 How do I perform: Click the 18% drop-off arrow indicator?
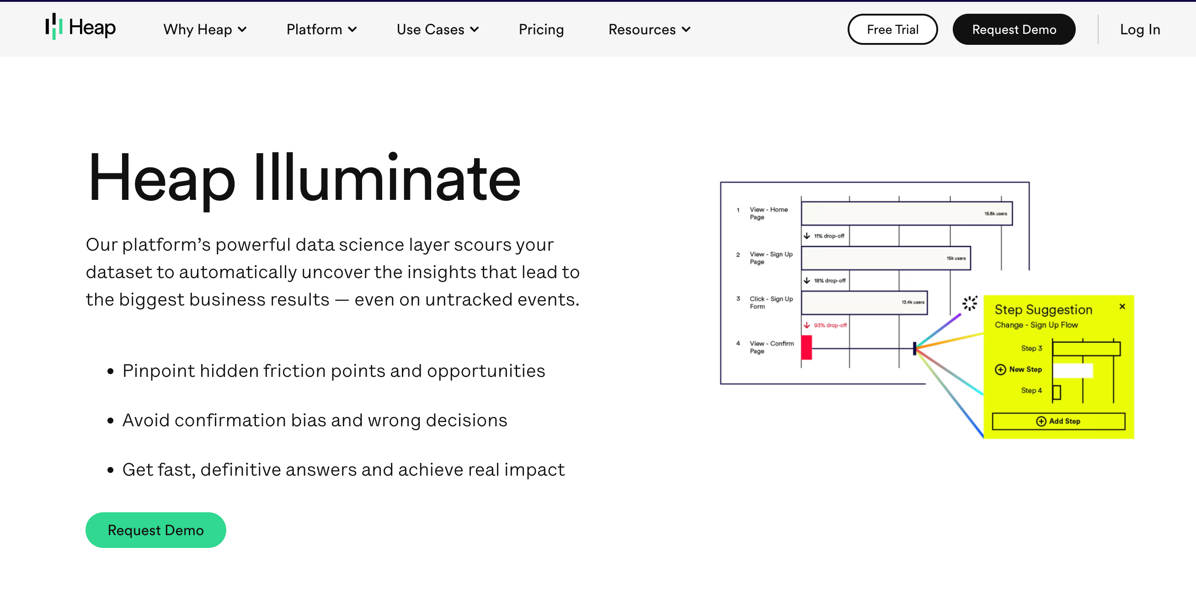click(x=807, y=280)
